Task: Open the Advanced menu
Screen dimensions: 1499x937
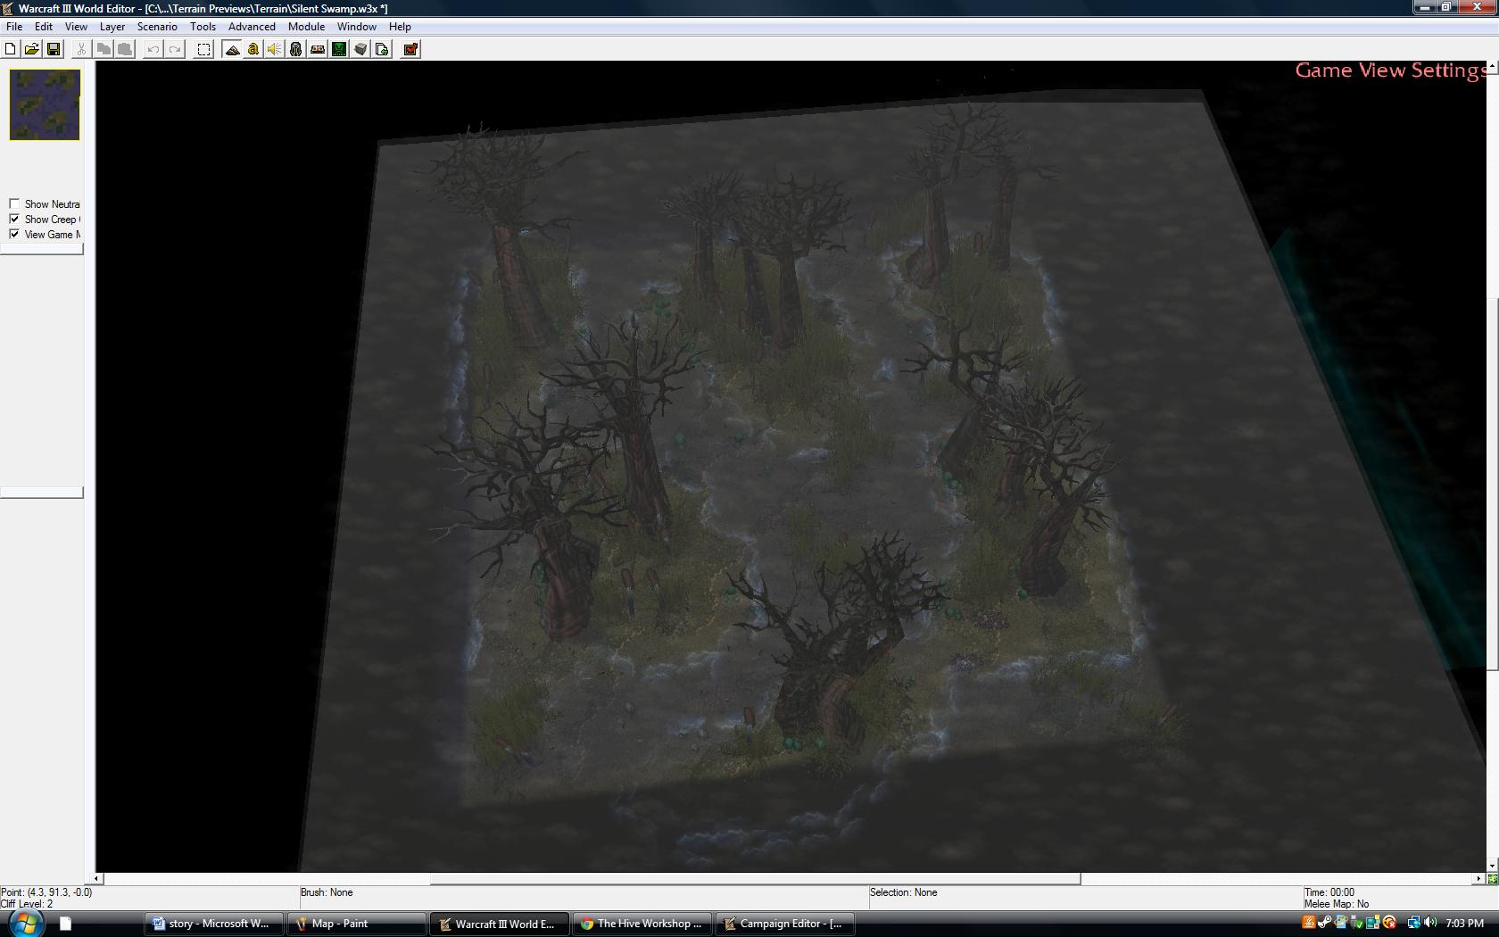Action: 252,27
